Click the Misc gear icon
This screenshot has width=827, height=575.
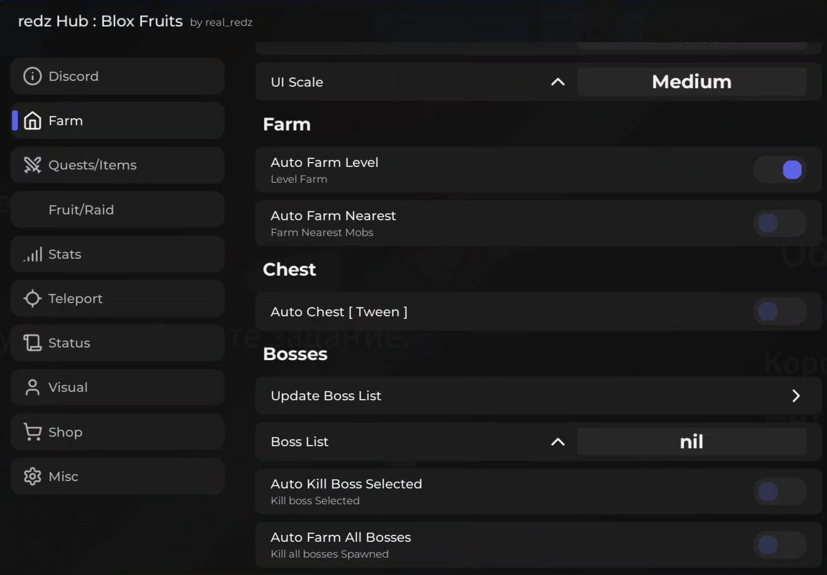tap(32, 476)
